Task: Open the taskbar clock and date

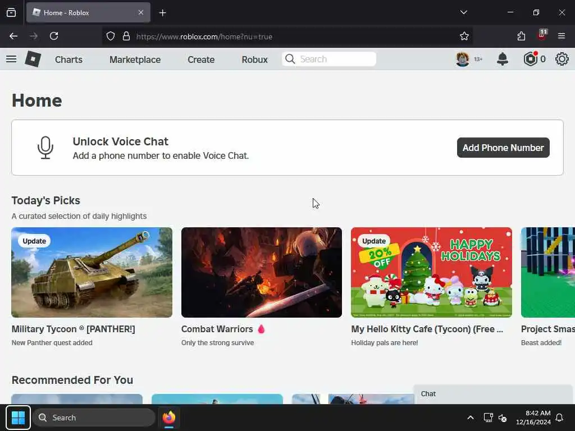Action: pos(533,418)
